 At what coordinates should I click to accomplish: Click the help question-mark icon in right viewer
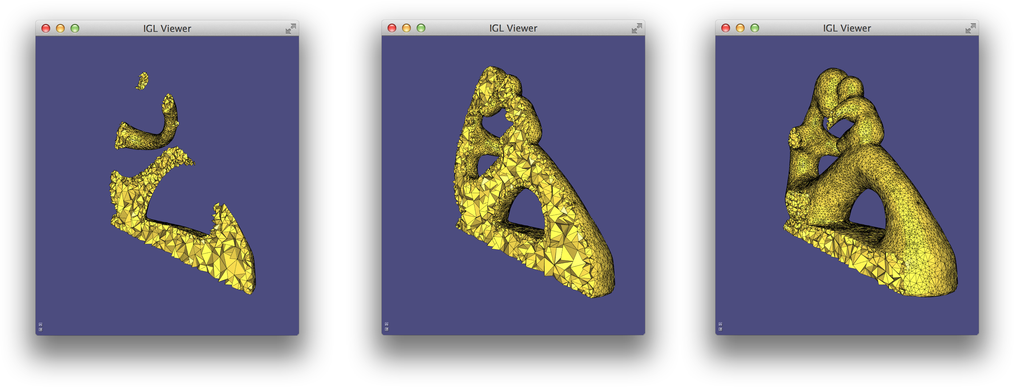pos(720,329)
